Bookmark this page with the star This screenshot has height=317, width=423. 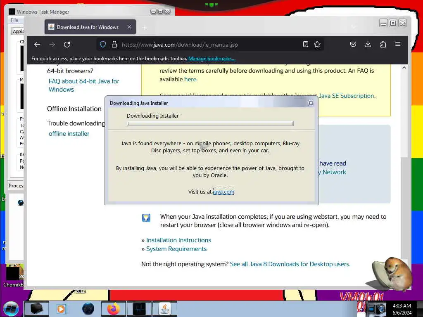(317, 44)
